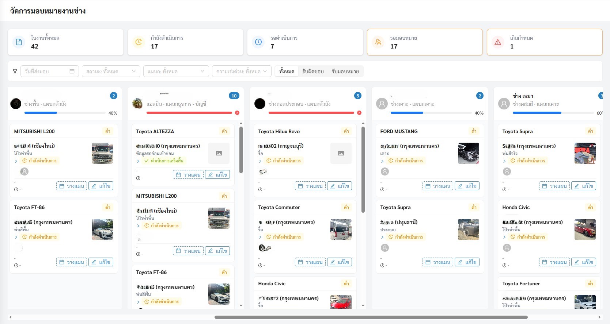This screenshot has width=610, height=324.
Task: Click วางแผน on Toyota ALTEZZA card
Action: tap(188, 175)
